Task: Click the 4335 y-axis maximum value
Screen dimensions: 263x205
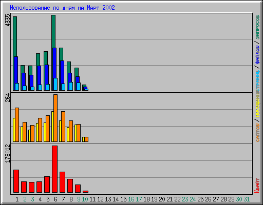Action: tap(8, 20)
